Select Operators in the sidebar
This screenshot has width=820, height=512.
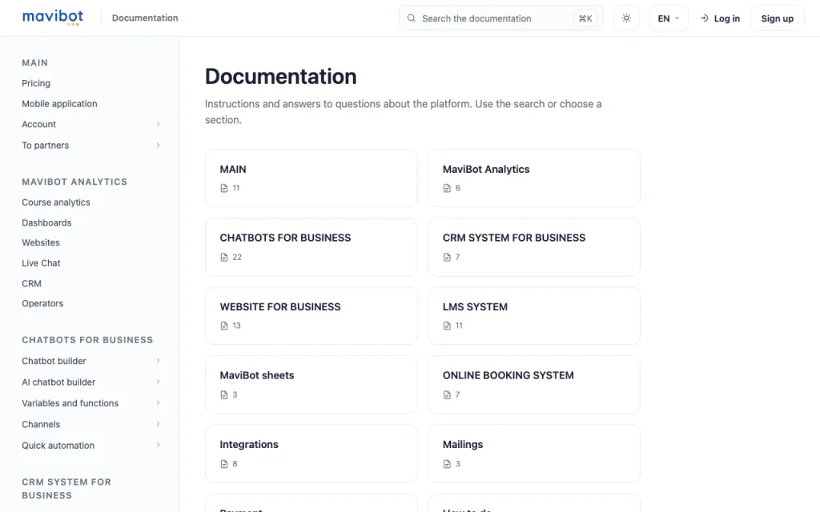(x=42, y=303)
